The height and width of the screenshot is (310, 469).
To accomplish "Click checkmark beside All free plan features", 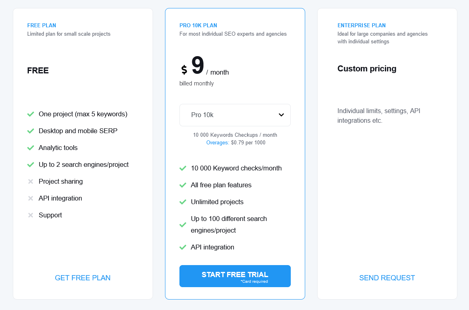I will click(183, 185).
